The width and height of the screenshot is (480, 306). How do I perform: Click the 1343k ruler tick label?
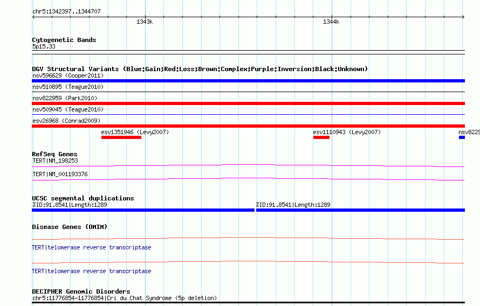coord(145,22)
